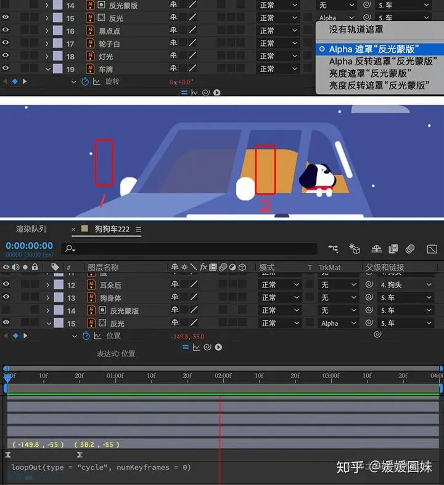Image resolution: width=444 pixels, height=485 pixels.
Task: Open the Graph Editor icon
Action: (x=432, y=249)
